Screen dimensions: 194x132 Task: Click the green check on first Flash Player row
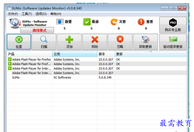[10, 60]
